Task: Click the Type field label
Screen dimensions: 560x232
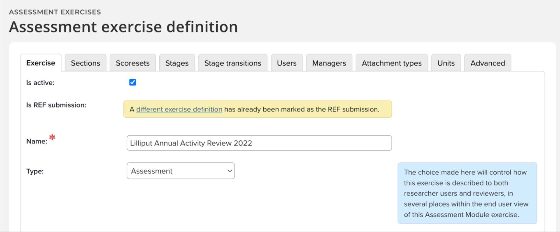Action: coord(35,171)
